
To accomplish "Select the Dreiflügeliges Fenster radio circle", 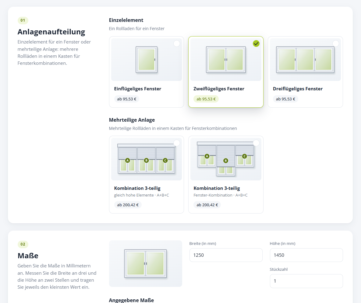I will (x=335, y=44).
